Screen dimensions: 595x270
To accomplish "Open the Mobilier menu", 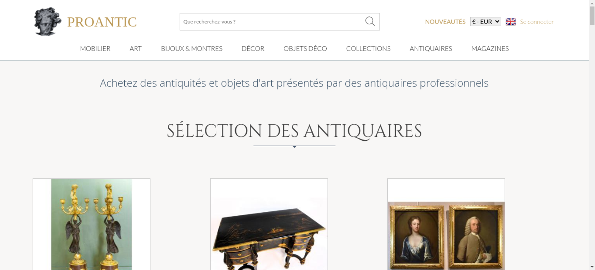I will 95,48.
